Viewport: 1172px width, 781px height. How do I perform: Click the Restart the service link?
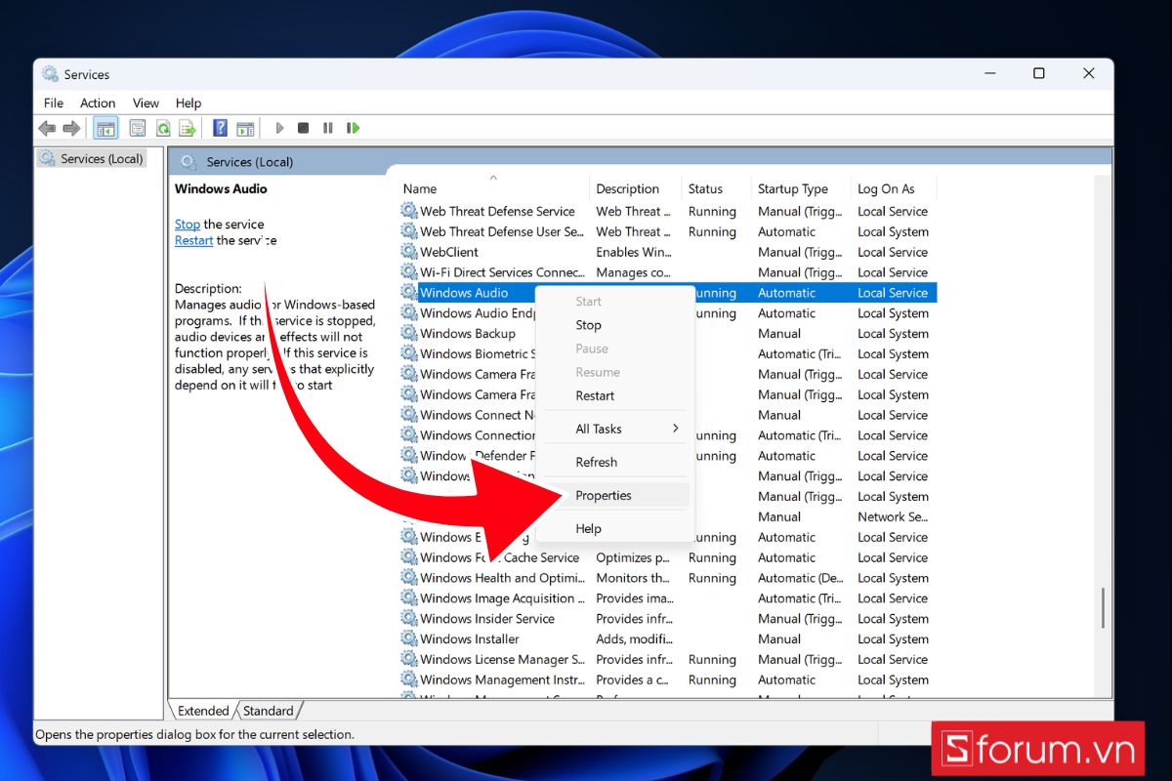click(193, 240)
